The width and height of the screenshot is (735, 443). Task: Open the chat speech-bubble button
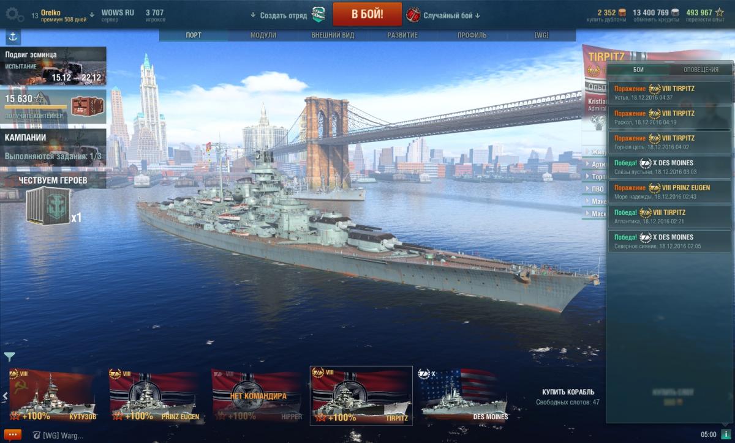(x=11, y=434)
